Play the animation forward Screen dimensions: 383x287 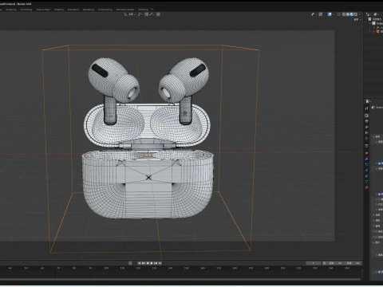coord(152,263)
